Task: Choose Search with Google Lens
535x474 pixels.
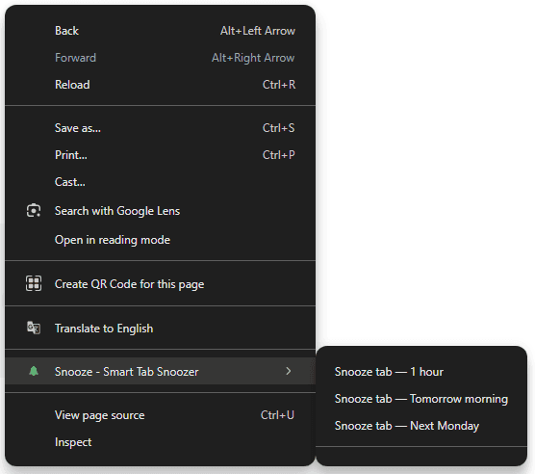Action: (160, 211)
